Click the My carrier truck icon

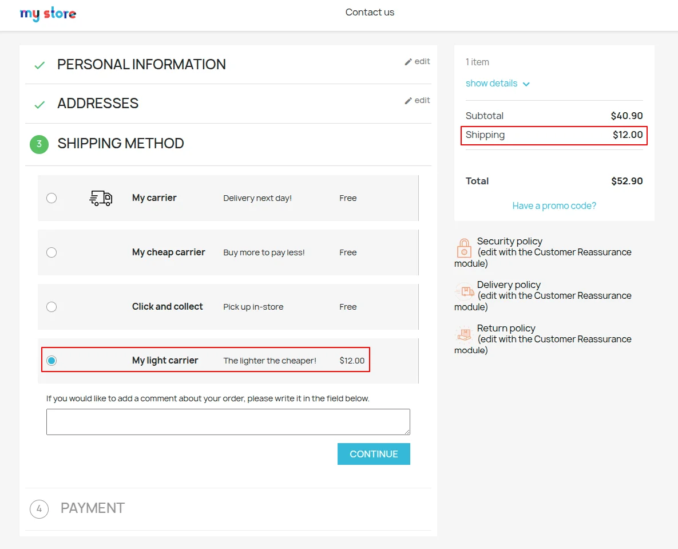[x=101, y=198]
